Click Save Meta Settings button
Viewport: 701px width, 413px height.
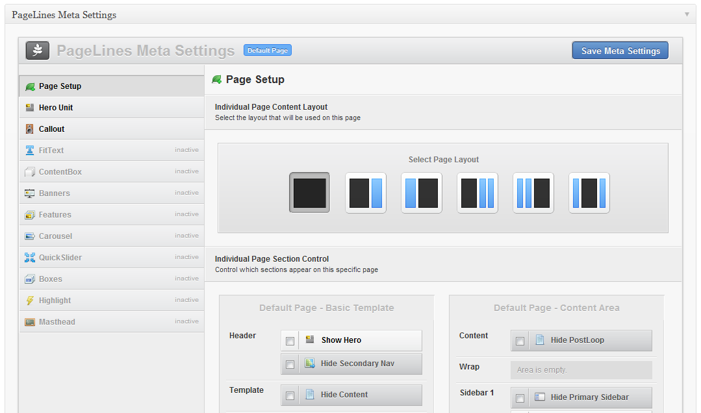[x=620, y=51]
